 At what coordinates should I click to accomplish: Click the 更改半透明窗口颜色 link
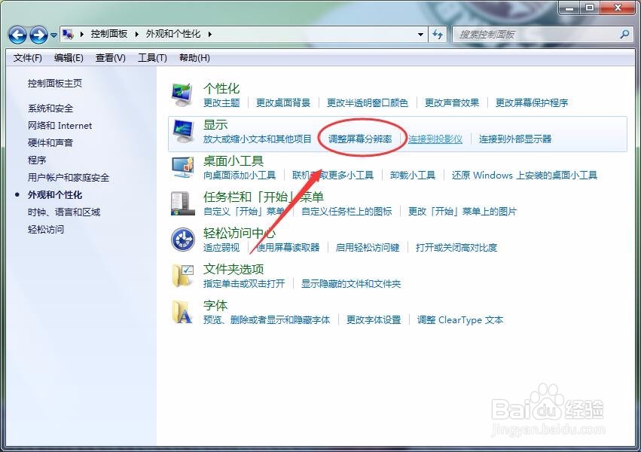(x=368, y=102)
